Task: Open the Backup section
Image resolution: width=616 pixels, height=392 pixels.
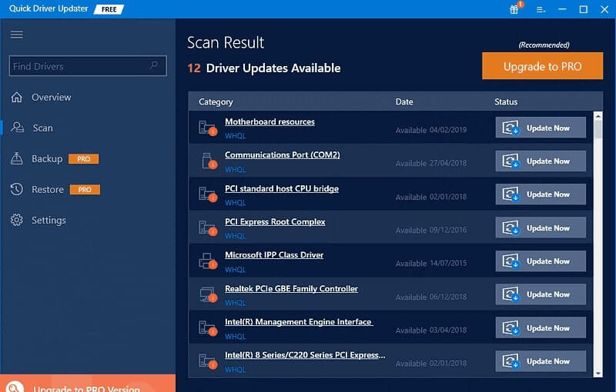Action: click(x=47, y=159)
